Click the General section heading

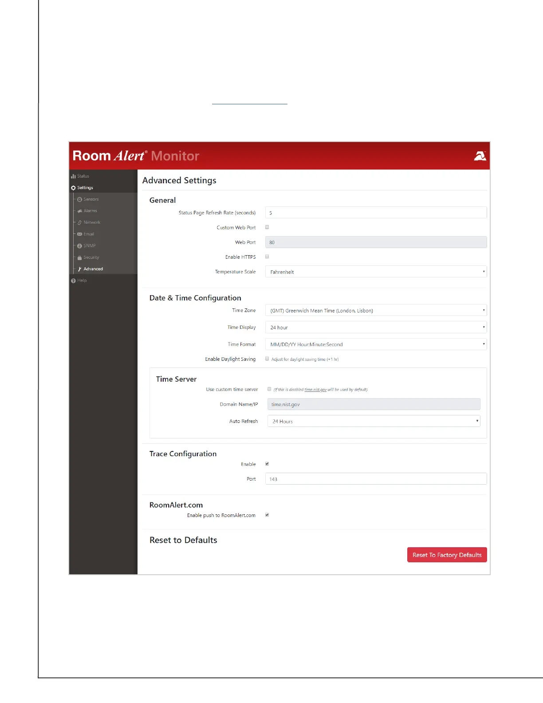pyautogui.click(x=162, y=200)
